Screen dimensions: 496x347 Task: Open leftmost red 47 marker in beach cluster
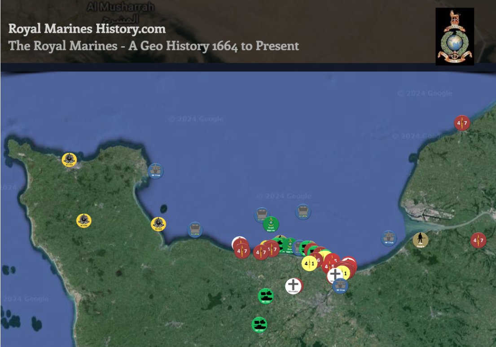(x=242, y=251)
